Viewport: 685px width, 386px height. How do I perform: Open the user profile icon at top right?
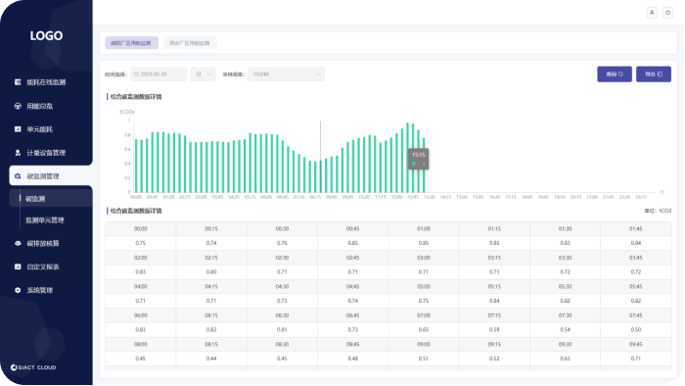click(x=652, y=13)
